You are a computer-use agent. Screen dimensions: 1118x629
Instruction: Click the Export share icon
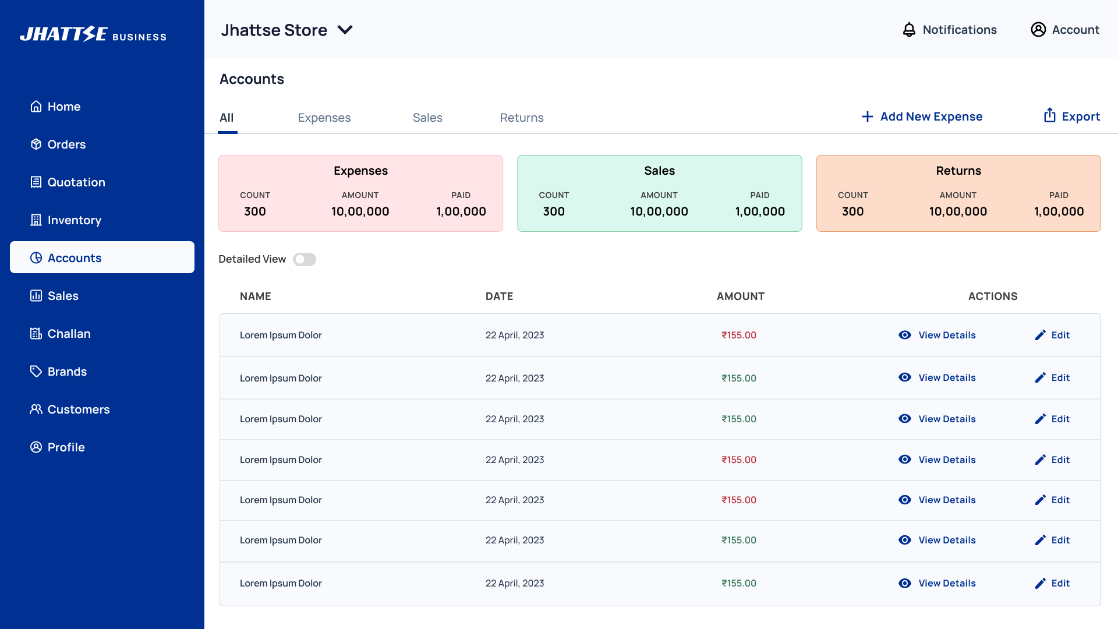(x=1049, y=116)
